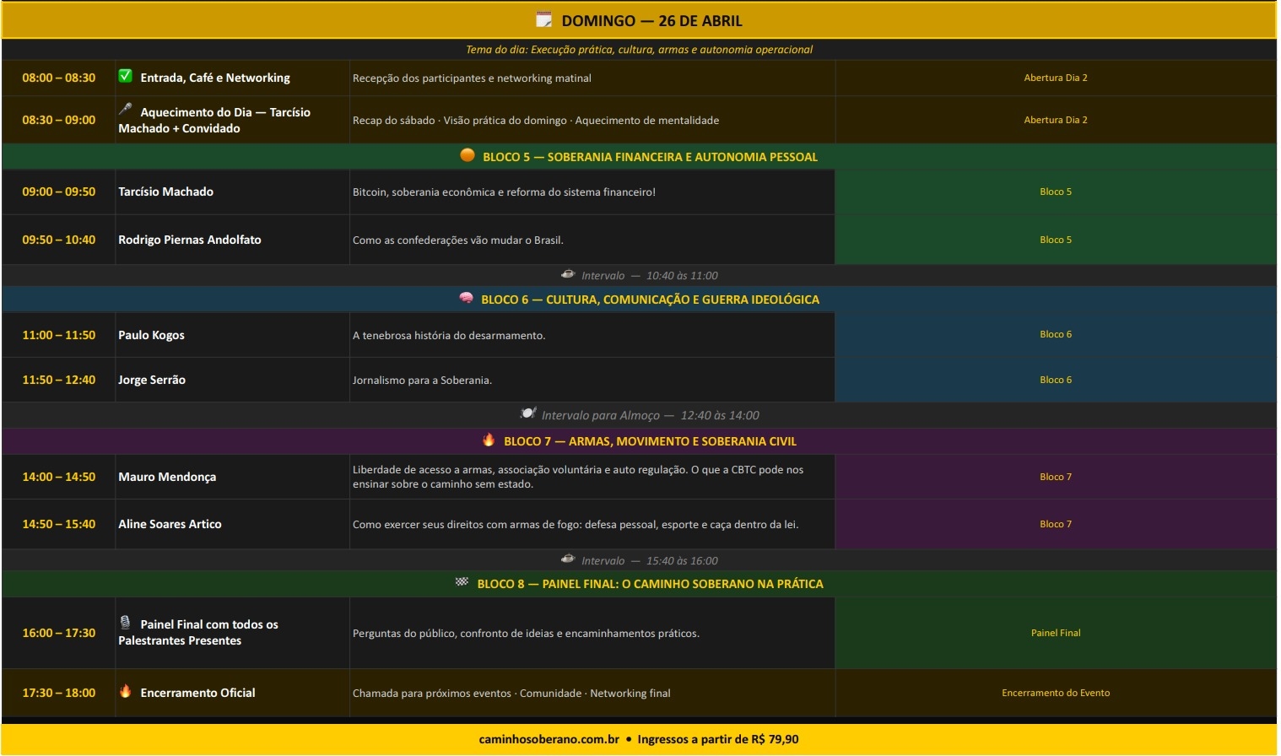This screenshot has height=756, width=1281.
Task: Select time slot 14:00 – 14:50
Action: tap(59, 477)
